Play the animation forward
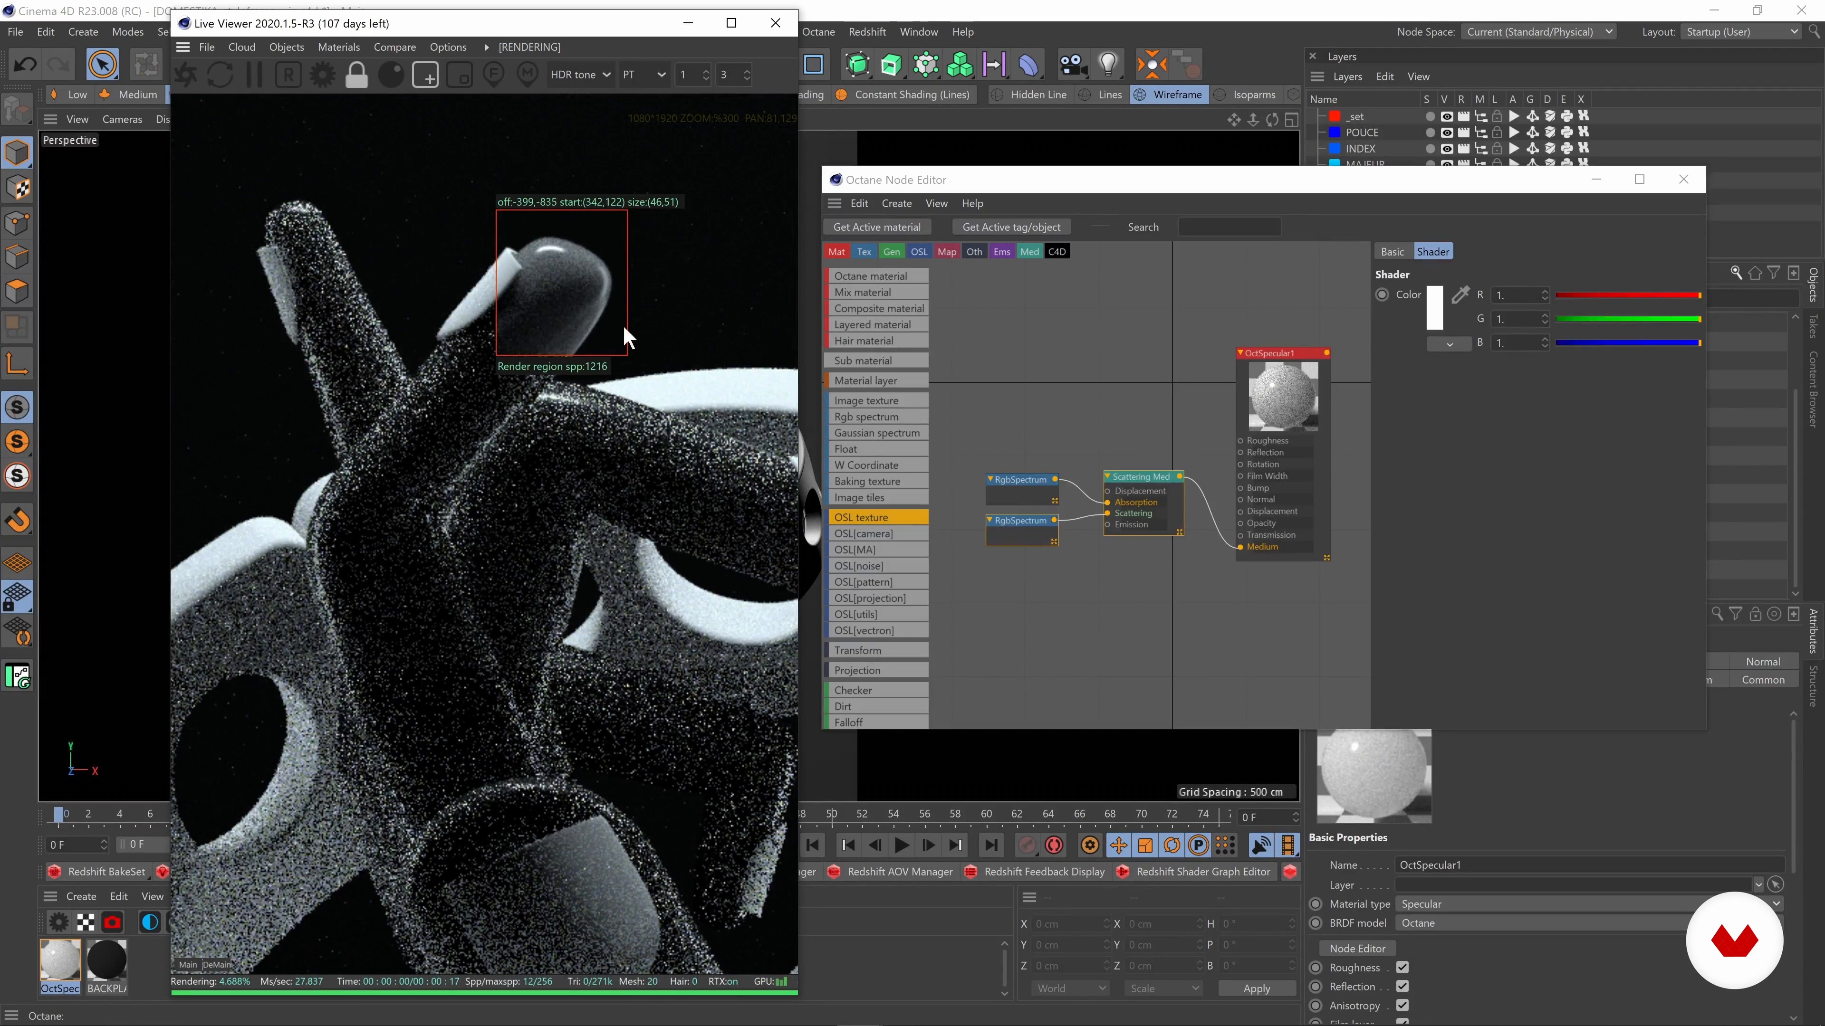Screen dimensions: 1825x1026 (901, 845)
